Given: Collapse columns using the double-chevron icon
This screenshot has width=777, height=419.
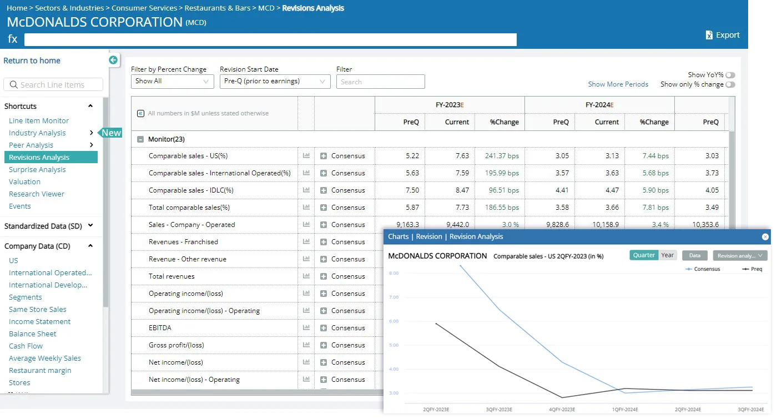Looking at the screenshot, I should (140, 113).
